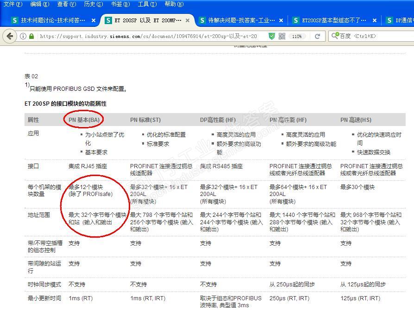Click the search engine magnifier icon
The width and height of the screenshot is (414, 310).
tap(335, 36)
